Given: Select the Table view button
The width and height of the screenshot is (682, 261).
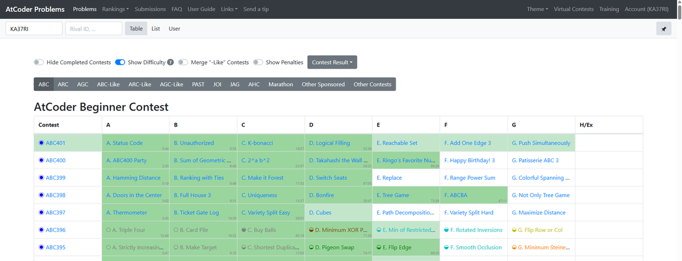Looking at the screenshot, I should click(x=136, y=28).
